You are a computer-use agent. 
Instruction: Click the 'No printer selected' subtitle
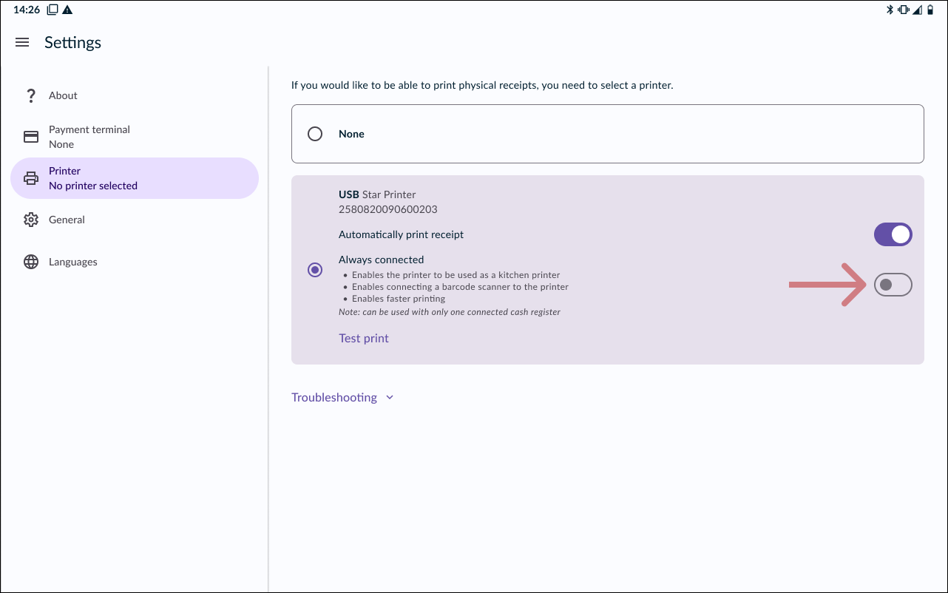coord(93,186)
